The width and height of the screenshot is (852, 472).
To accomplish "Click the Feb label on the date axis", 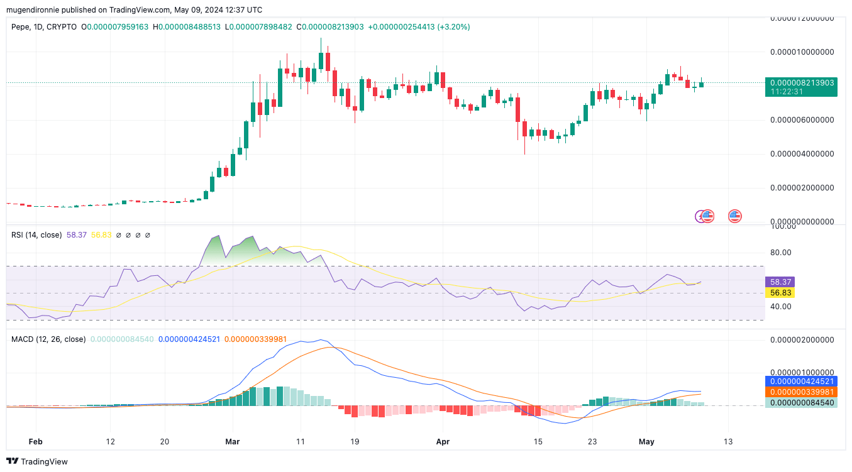I will point(36,441).
